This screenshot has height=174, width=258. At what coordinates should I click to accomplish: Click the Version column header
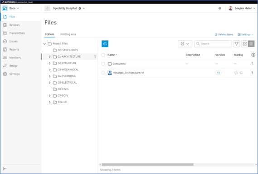point(220,55)
